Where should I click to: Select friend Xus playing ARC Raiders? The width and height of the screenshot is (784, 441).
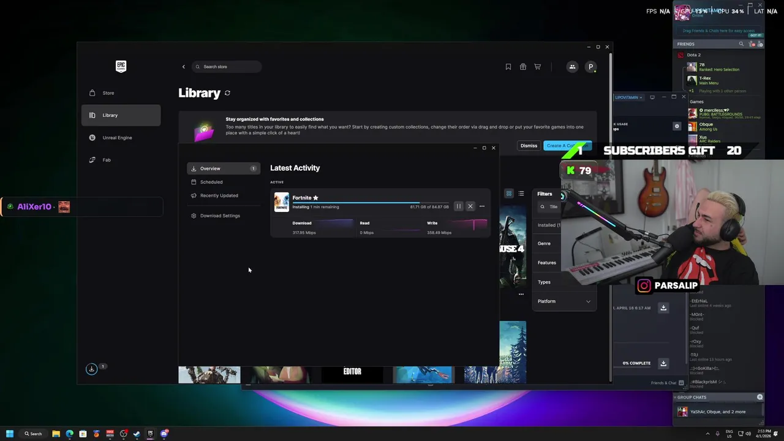[725, 139]
